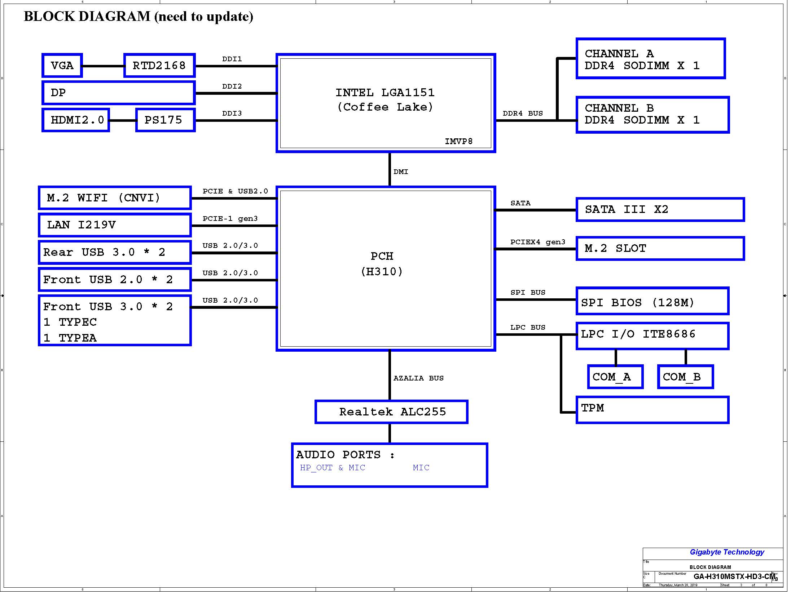Viewport: 791px width, 592px height.
Task: Click the LAN I219V block
Action: [115, 225]
